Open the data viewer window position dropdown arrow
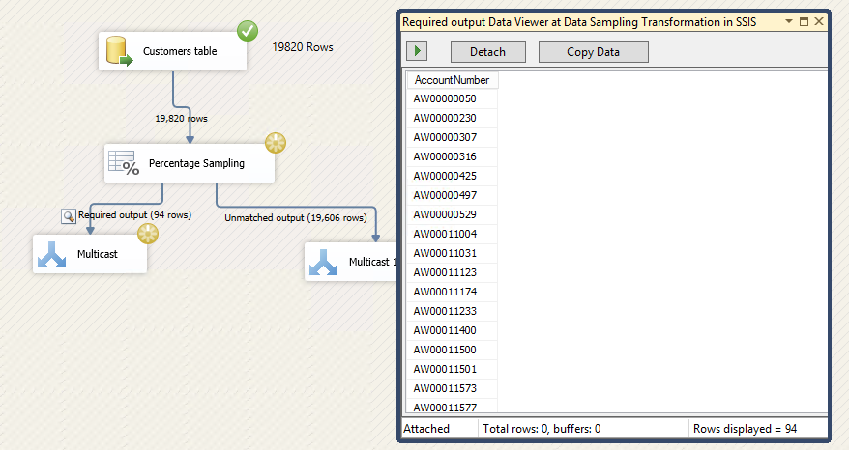 point(789,20)
